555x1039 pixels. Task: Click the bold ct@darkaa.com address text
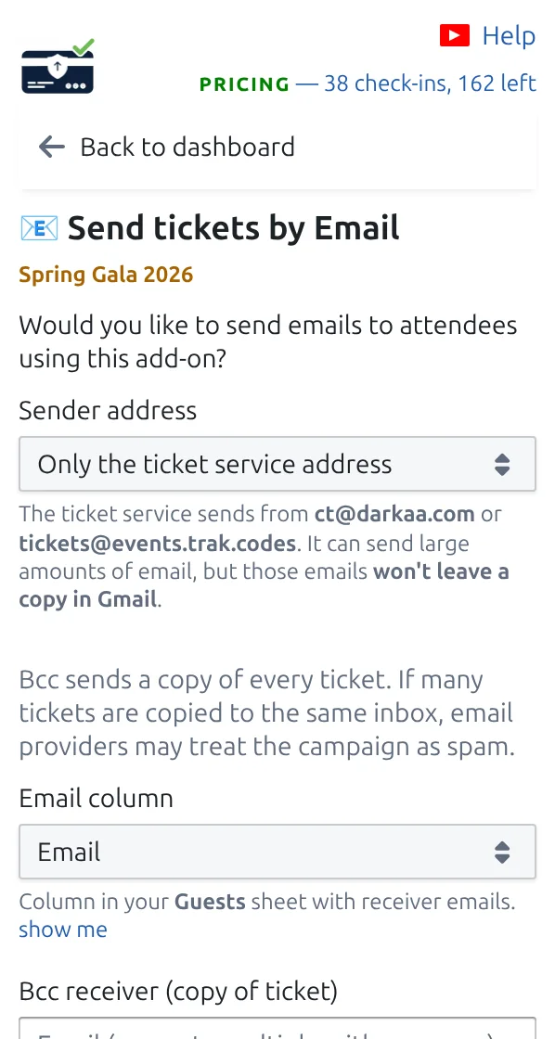(394, 514)
